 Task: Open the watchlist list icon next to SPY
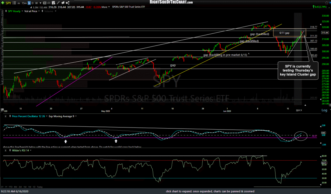coord(14,3)
